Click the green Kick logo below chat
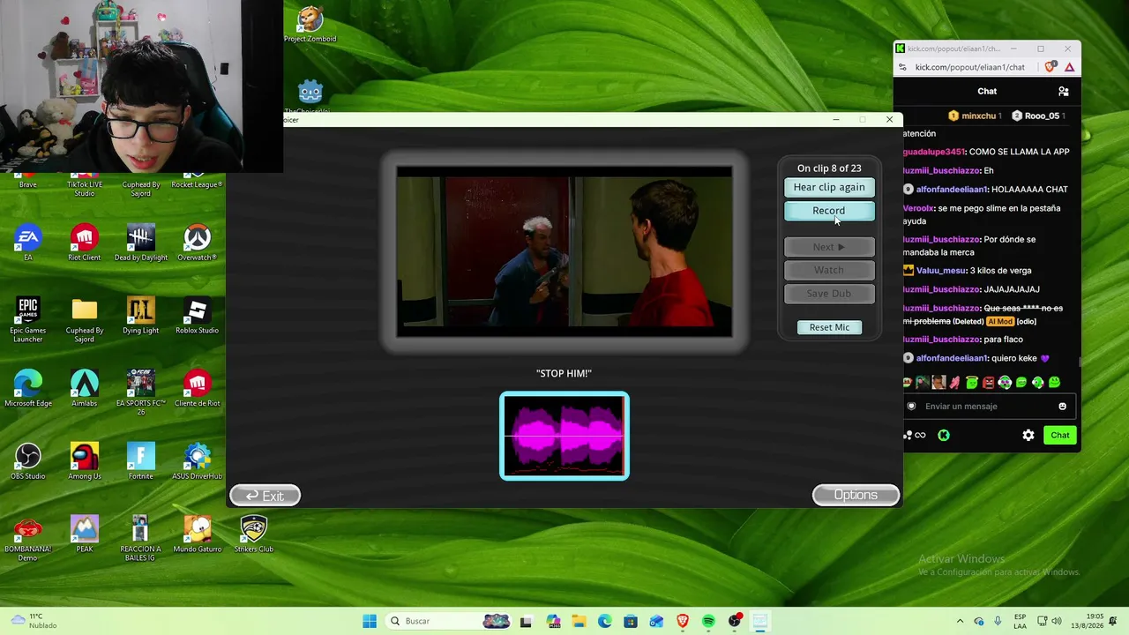 944,435
